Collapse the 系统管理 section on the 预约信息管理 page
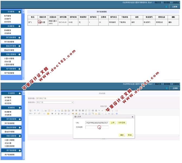Screen dimensions: 182x163 point(19,12)
